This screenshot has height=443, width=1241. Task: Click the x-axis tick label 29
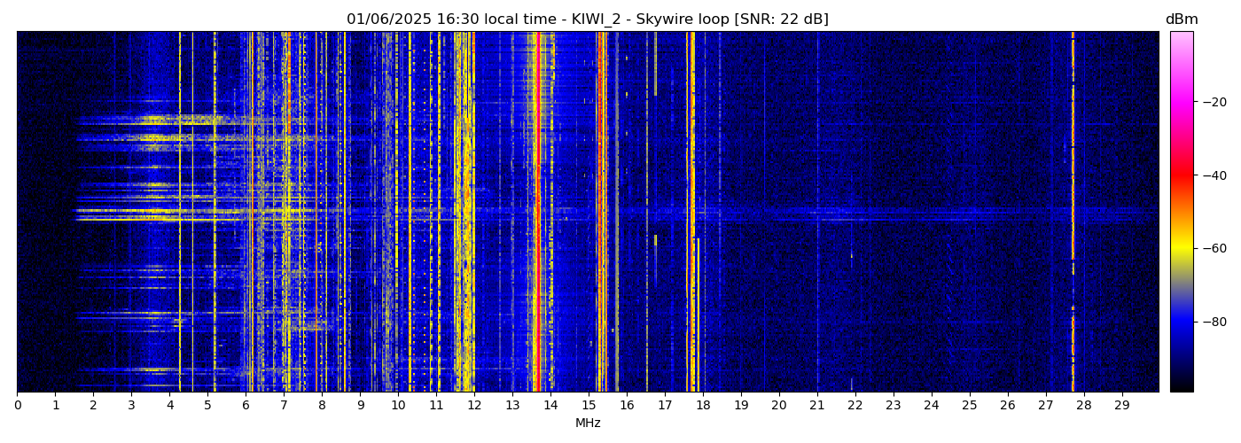1121,405
